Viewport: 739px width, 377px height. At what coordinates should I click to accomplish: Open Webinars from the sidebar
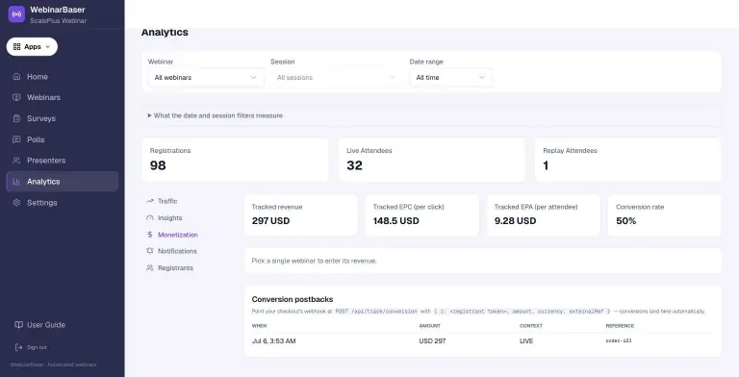[x=63, y=97]
